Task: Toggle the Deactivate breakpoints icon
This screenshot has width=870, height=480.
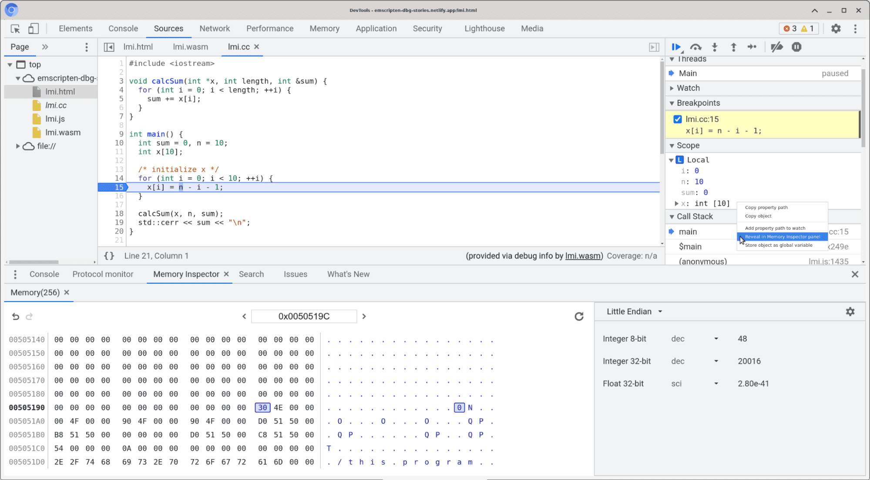Action: point(776,47)
